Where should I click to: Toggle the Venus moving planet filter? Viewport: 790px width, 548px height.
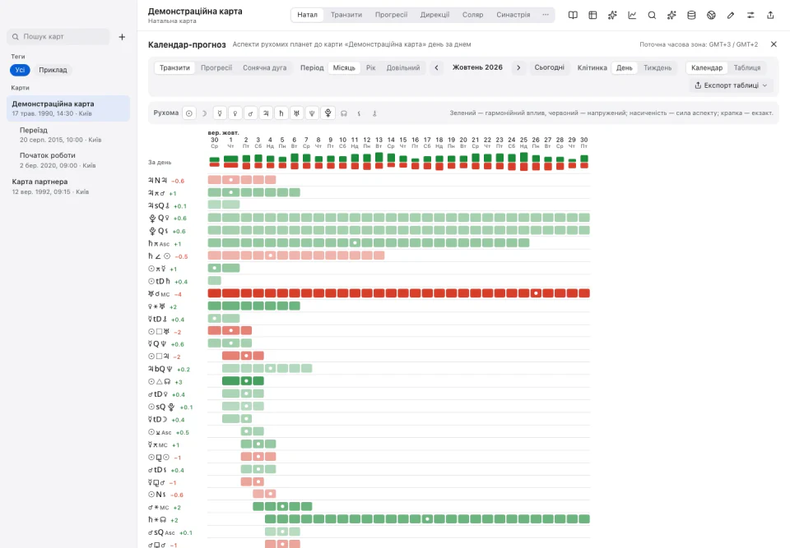coord(235,113)
